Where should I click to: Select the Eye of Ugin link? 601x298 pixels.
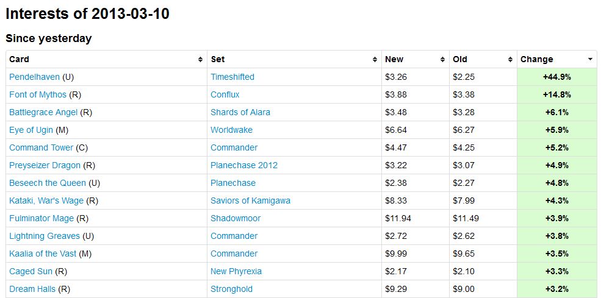click(31, 130)
